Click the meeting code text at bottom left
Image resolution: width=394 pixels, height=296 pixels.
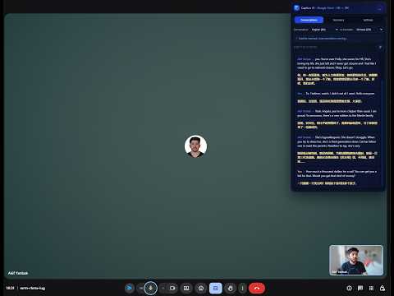(x=33, y=288)
